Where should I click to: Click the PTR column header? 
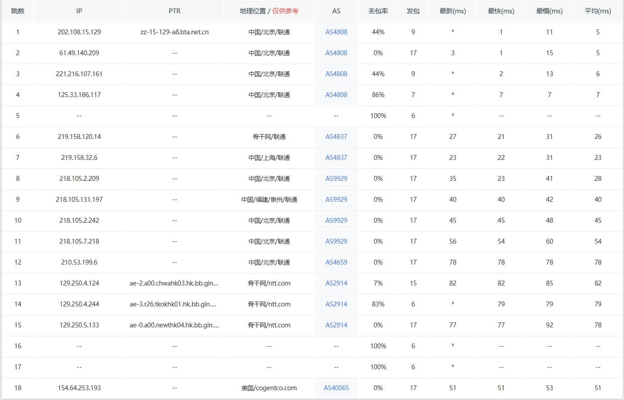coord(175,11)
